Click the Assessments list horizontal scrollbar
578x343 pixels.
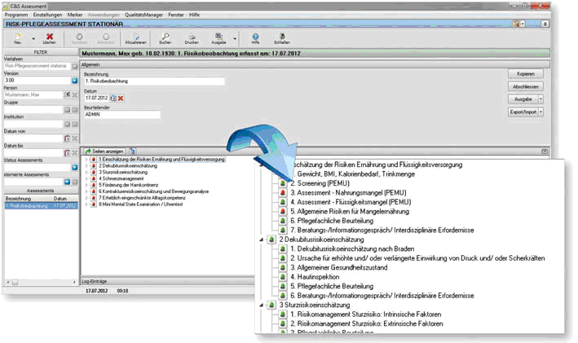tap(41, 282)
